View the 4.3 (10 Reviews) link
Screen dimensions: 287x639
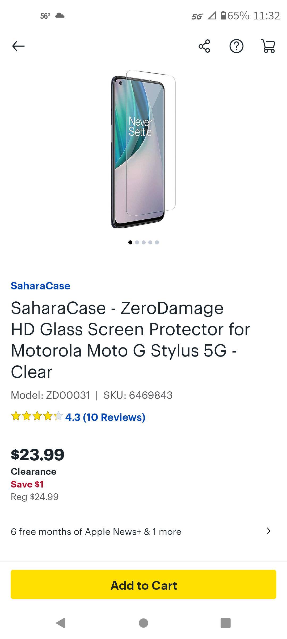coord(105,417)
